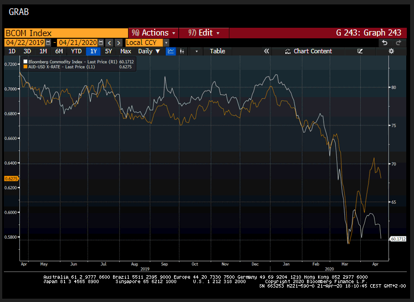This screenshot has height=302, width=414.
Task: Select the 3D range tab
Action: [27, 51]
